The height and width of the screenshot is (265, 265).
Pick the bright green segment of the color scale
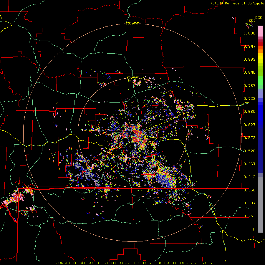(260, 80)
